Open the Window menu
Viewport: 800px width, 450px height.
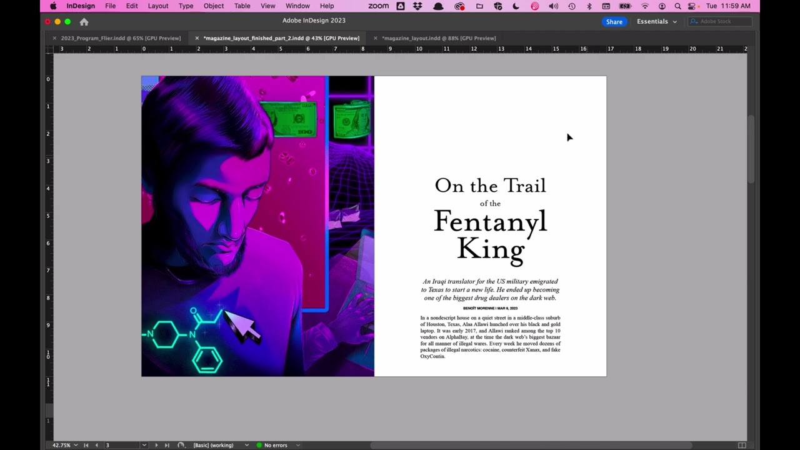point(297,6)
